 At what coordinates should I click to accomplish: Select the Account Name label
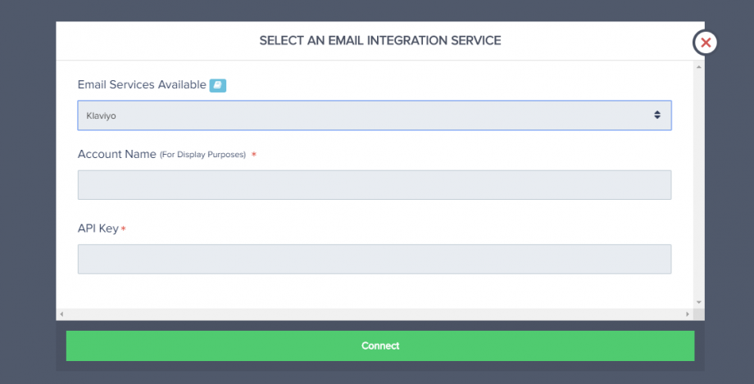point(116,154)
